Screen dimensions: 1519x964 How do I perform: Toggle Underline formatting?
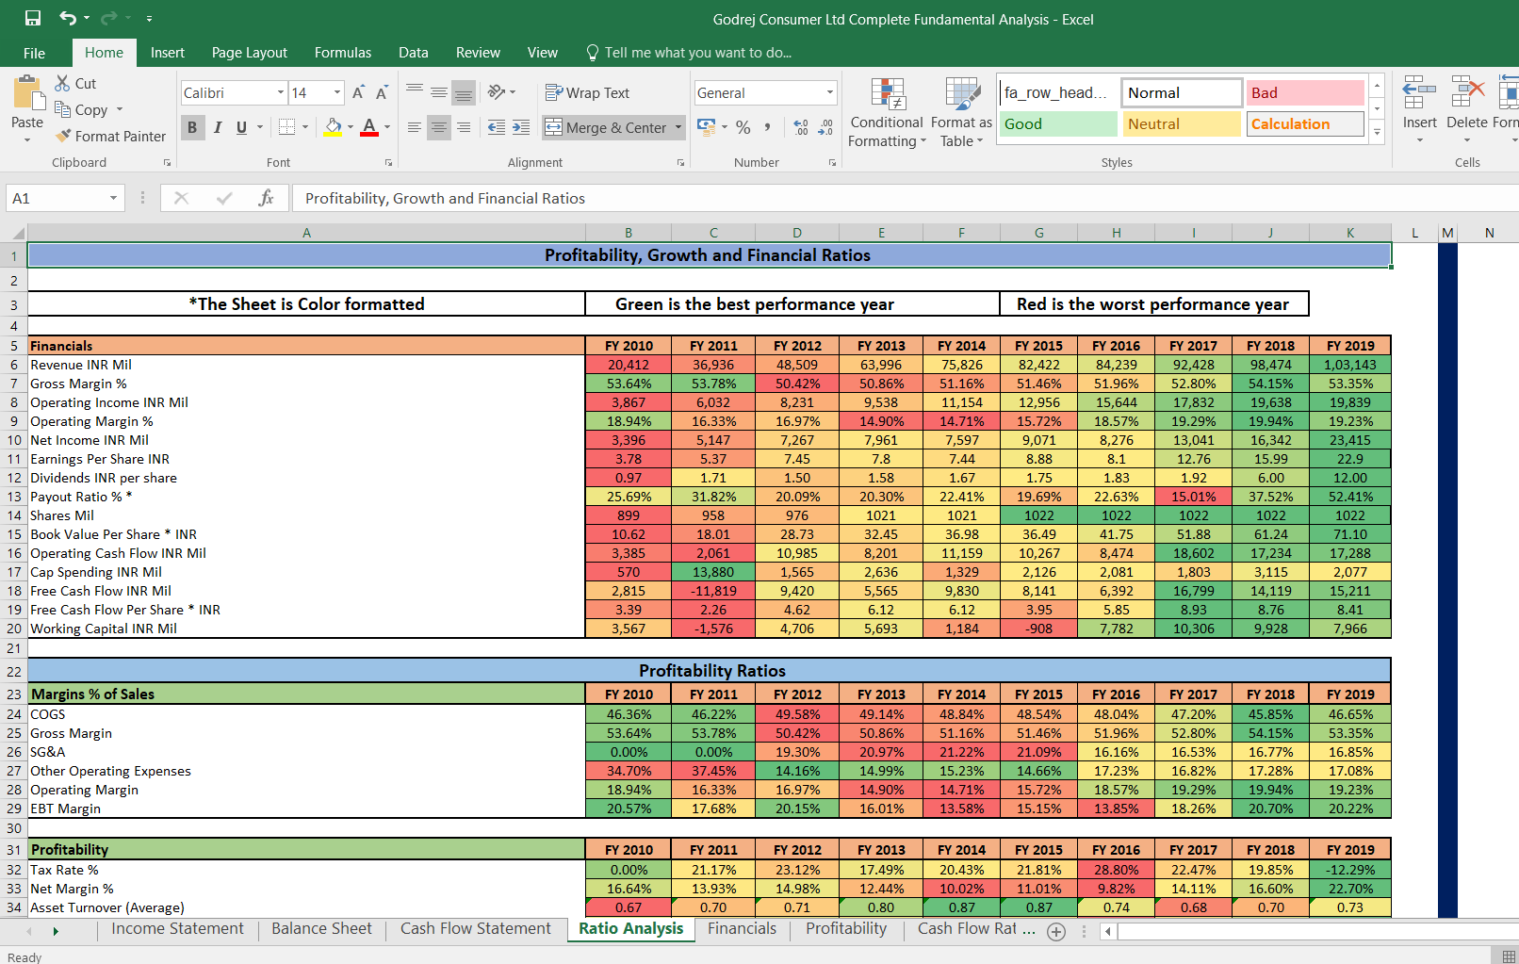[x=242, y=127]
